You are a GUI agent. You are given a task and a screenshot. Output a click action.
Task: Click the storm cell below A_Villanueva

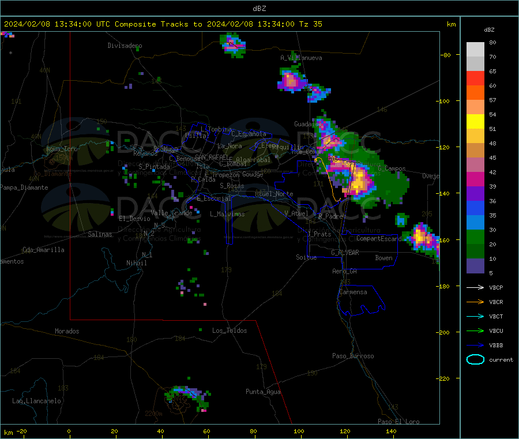point(292,81)
